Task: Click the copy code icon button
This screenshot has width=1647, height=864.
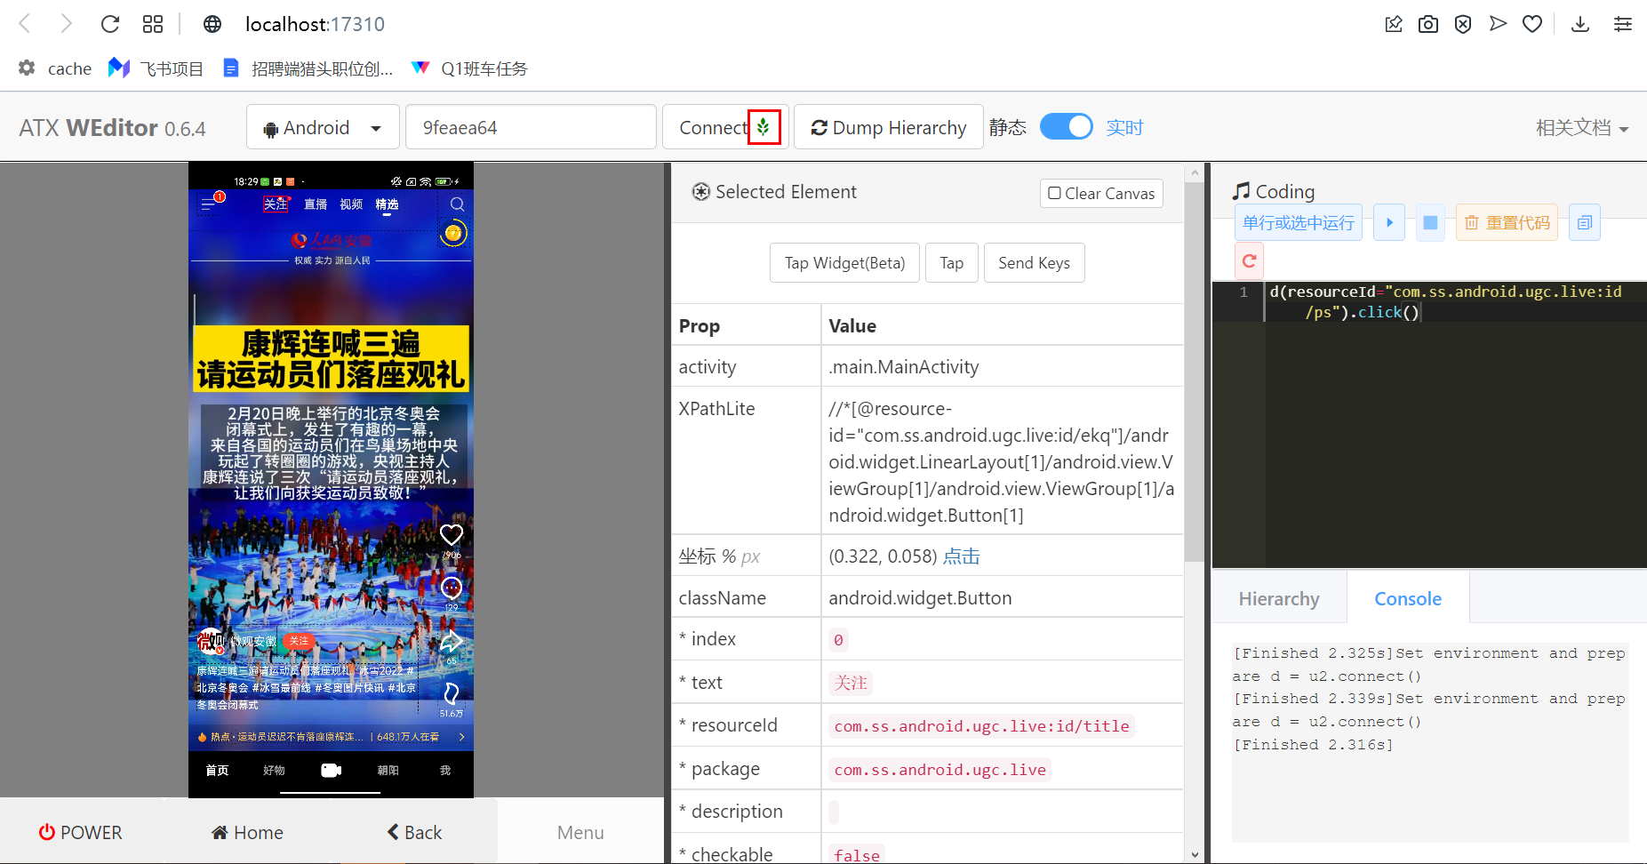Action: point(1585,222)
